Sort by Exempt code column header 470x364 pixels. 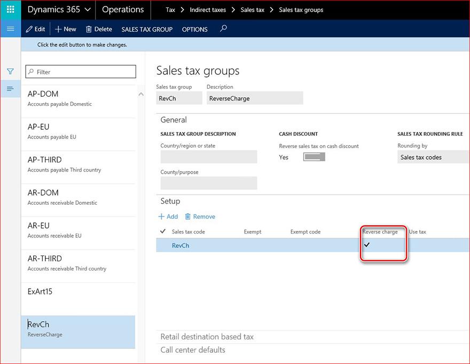click(x=305, y=231)
